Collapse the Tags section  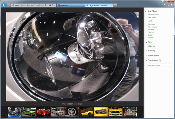(150, 42)
